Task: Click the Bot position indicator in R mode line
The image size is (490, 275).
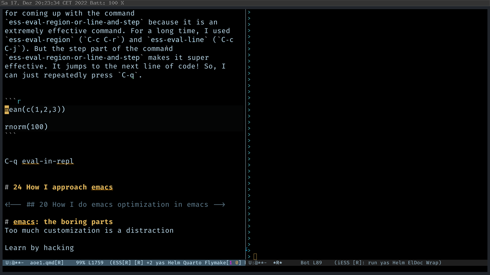Action: [305, 263]
